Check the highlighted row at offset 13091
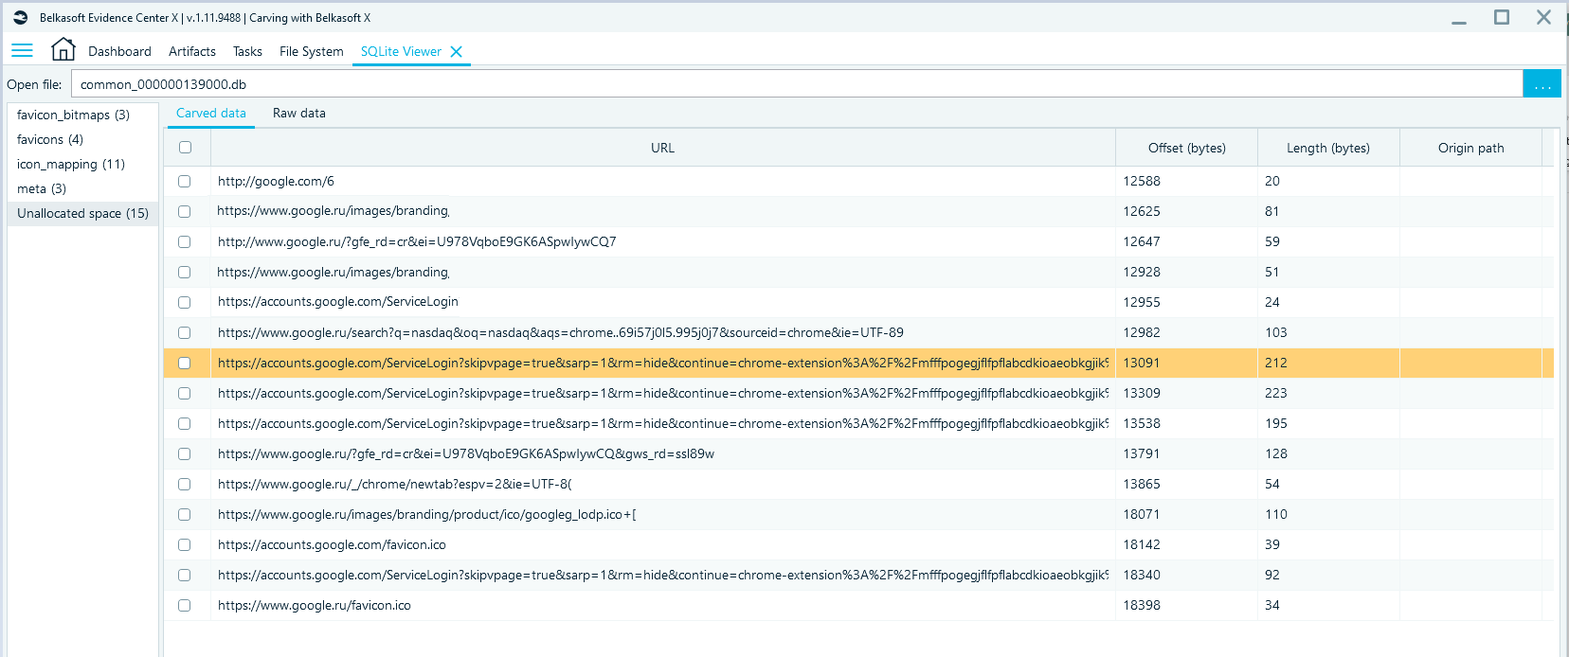This screenshot has height=657, width=1569. (185, 364)
